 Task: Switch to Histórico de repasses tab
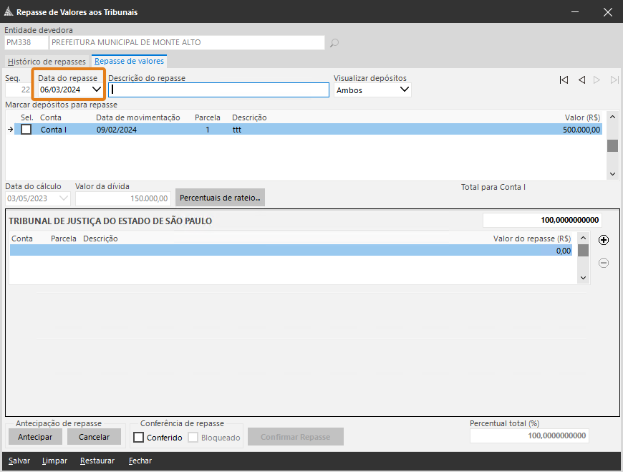coord(47,62)
